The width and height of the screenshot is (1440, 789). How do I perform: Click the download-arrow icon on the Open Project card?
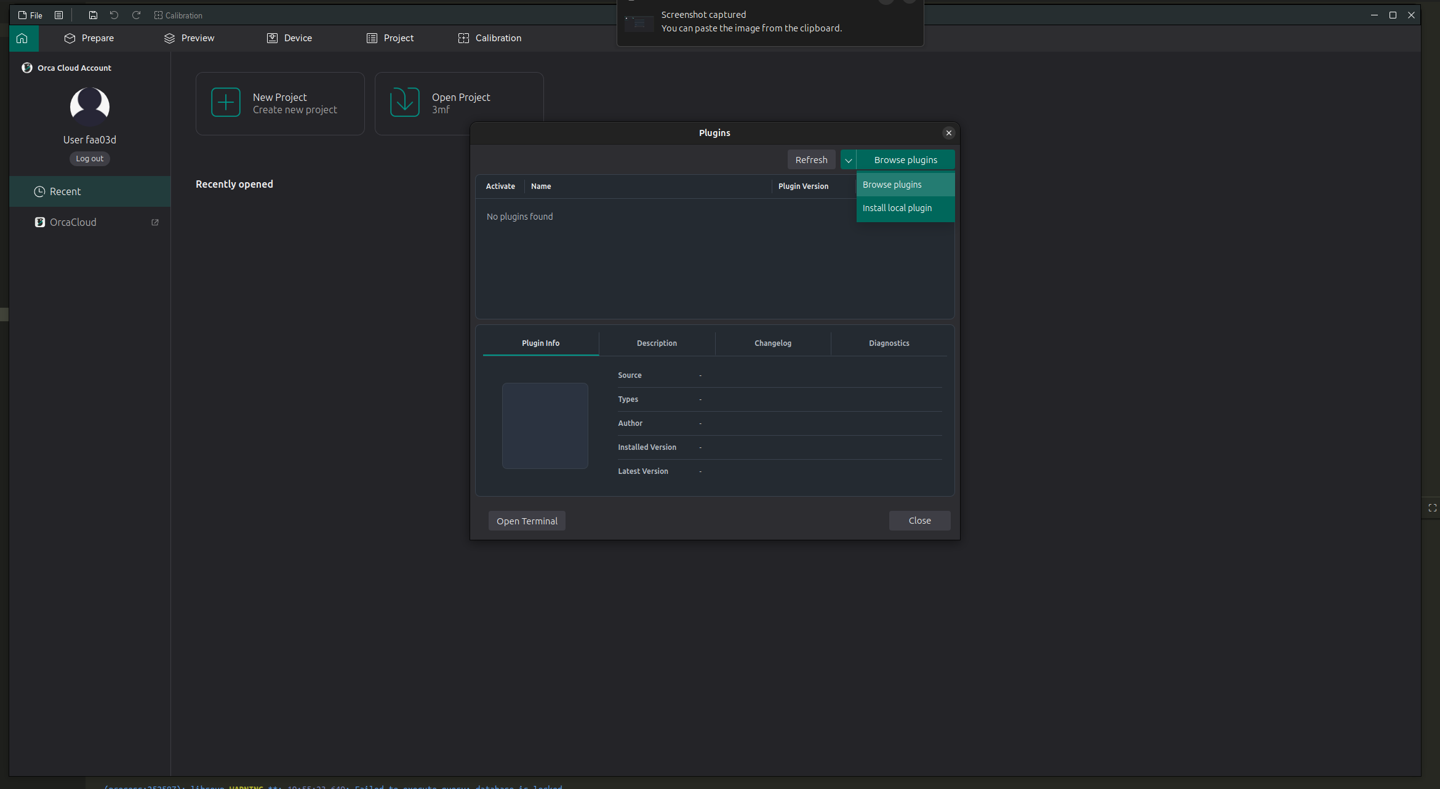tap(405, 102)
